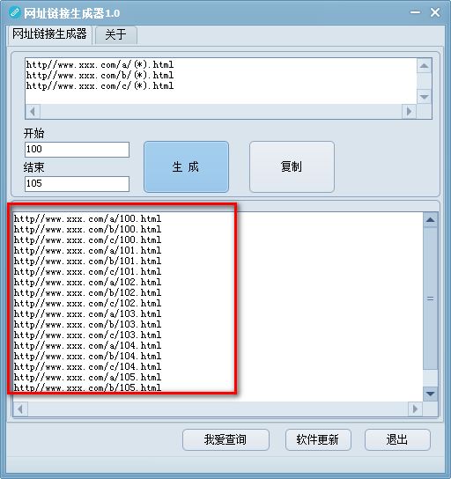The image size is (451, 479).
Task: Click the results list vertical scrollbar thumb
Action: 430,298
